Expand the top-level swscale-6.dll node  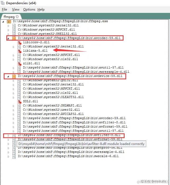(x=8, y=157)
